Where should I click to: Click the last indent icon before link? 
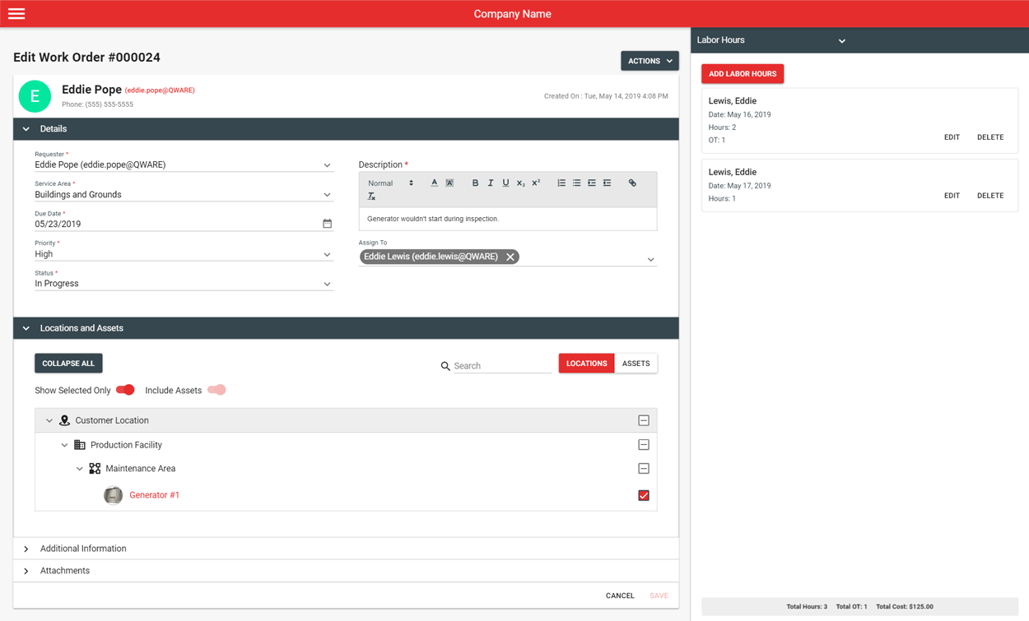point(607,183)
